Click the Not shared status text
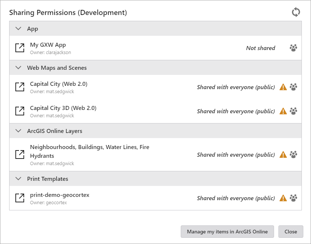 point(260,48)
